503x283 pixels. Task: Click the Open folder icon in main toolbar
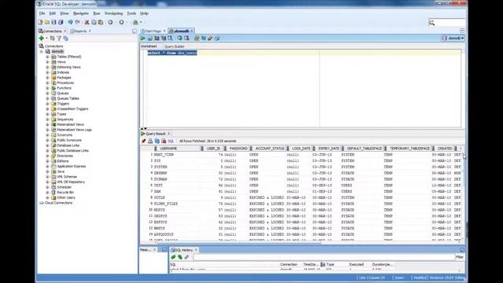pos(47,22)
